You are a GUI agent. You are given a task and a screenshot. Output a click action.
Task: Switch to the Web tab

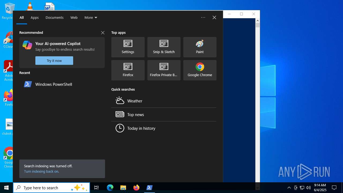[74, 17]
